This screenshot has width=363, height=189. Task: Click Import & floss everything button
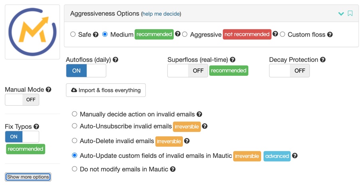pyautogui.click(x=106, y=90)
